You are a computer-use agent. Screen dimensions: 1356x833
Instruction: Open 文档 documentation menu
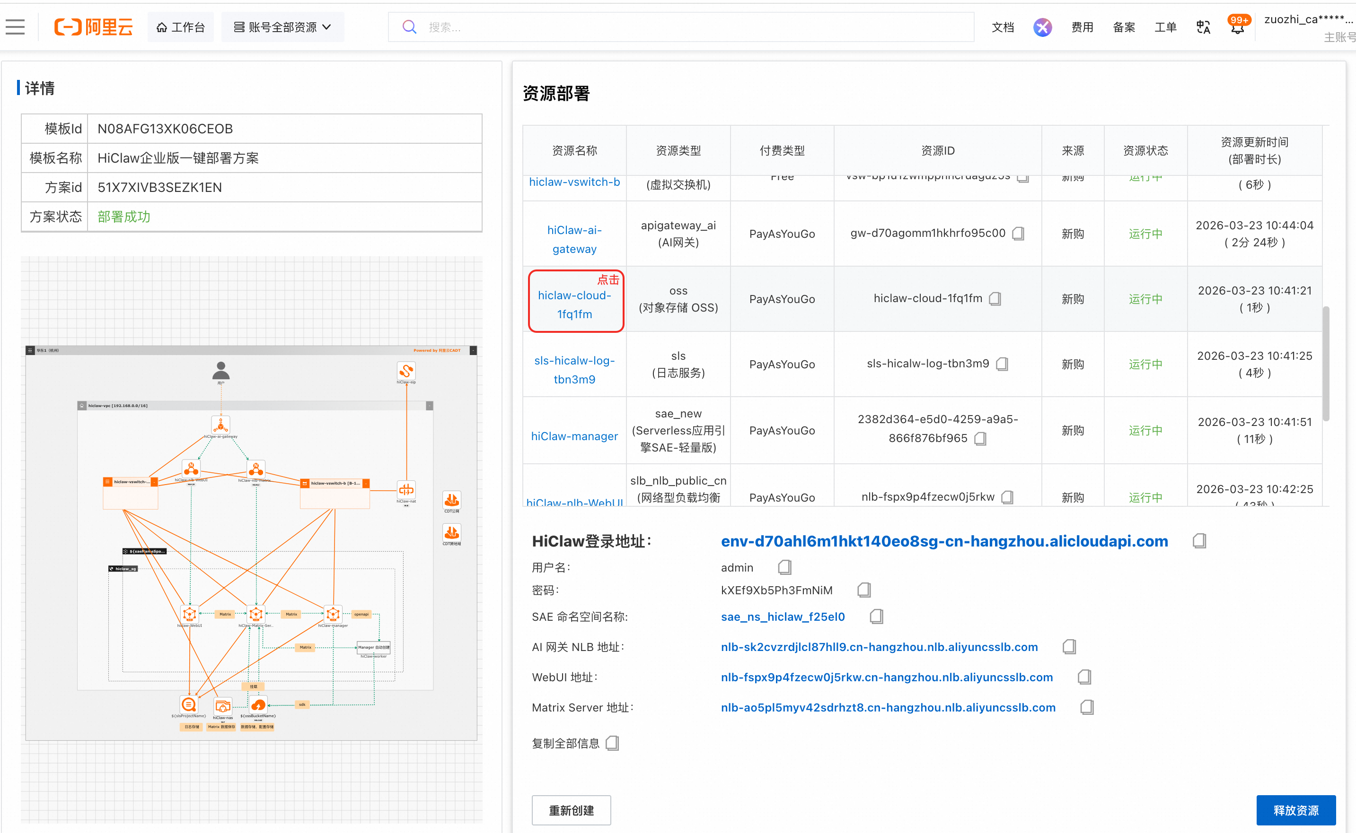1003,27
